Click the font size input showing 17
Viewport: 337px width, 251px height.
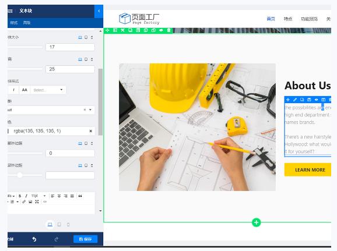point(70,47)
